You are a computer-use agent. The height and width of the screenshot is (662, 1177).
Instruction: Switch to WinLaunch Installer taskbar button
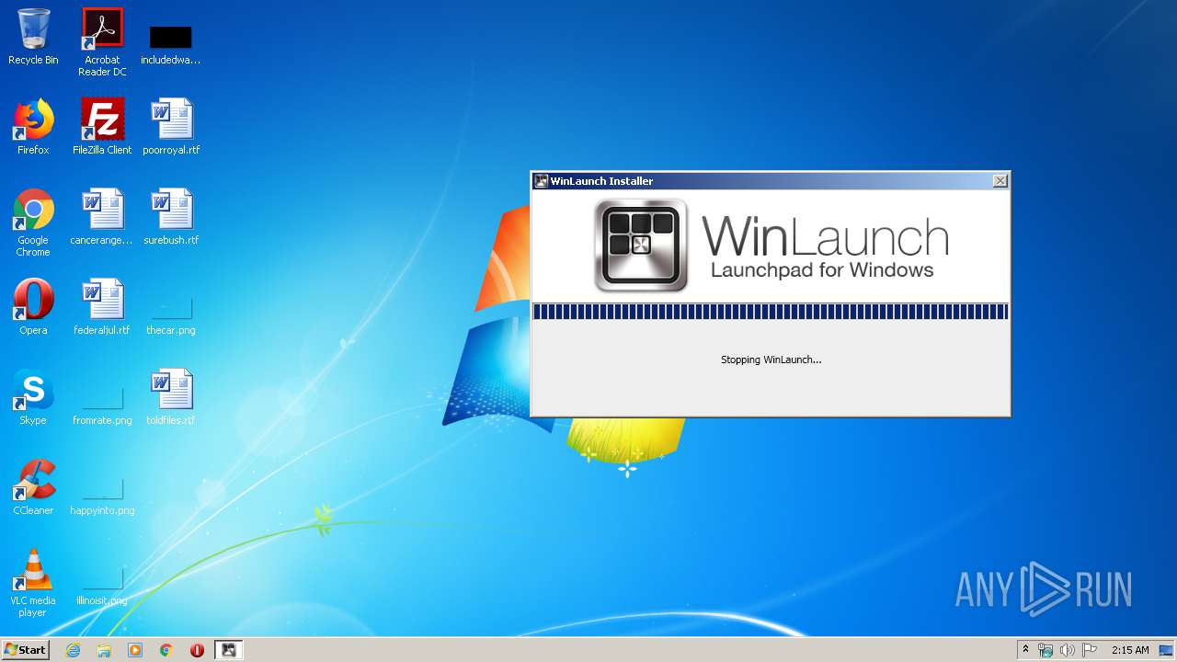point(229,650)
